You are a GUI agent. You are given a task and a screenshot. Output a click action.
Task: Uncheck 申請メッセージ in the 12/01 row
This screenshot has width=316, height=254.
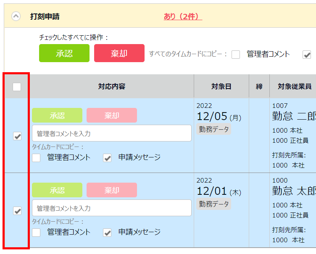108,233
